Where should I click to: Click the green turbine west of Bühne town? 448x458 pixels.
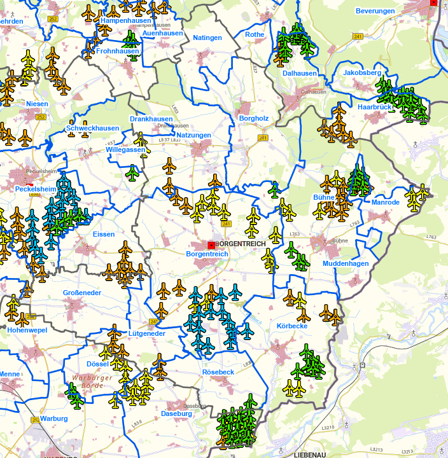coord(291,250)
